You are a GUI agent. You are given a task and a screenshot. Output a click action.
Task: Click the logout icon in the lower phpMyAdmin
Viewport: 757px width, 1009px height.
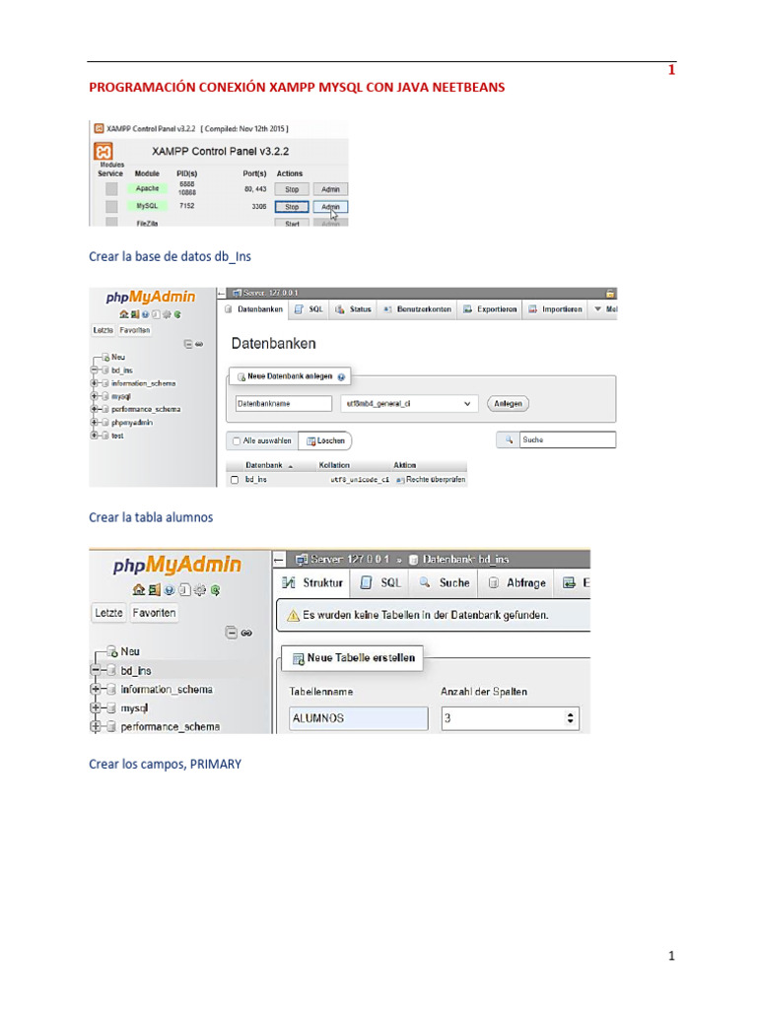tap(154, 589)
